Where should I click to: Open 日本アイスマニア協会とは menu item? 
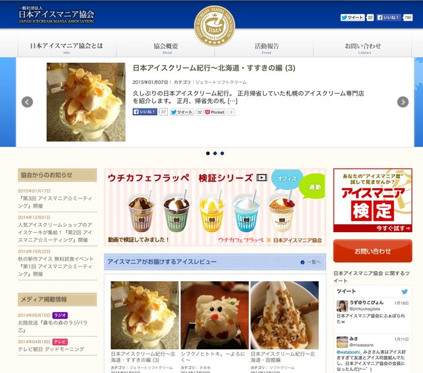click(67, 48)
